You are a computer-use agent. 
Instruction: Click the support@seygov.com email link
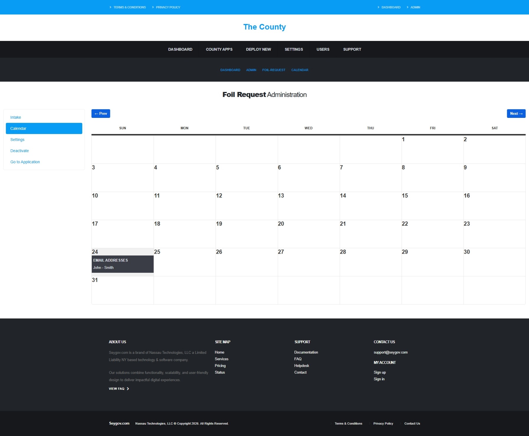pos(390,352)
